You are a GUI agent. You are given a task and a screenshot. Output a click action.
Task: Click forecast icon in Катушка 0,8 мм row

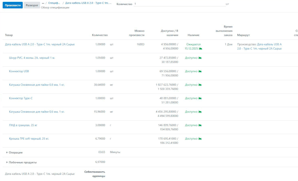[x=200, y=84]
